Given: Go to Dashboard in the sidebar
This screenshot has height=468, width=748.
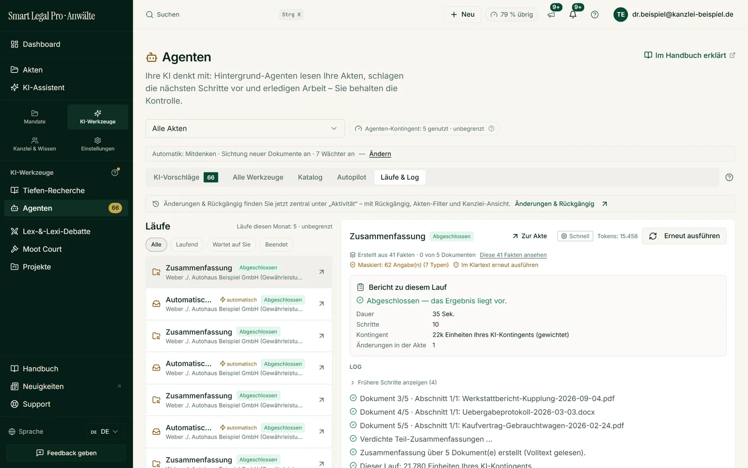Looking at the screenshot, I should pyautogui.click(x=66, y=44).
